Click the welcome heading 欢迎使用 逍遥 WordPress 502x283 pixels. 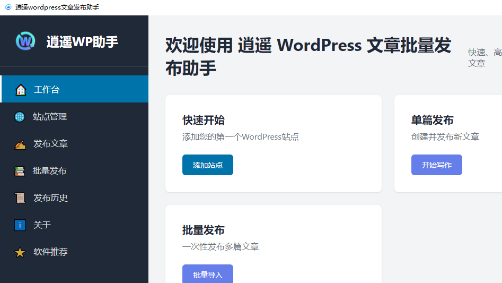(x=308, y=56)
